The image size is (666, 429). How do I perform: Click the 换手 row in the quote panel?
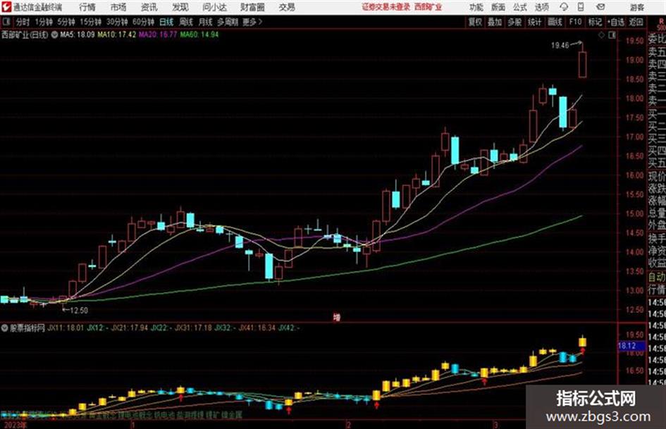pyautogui.click(x=657, y=238)
